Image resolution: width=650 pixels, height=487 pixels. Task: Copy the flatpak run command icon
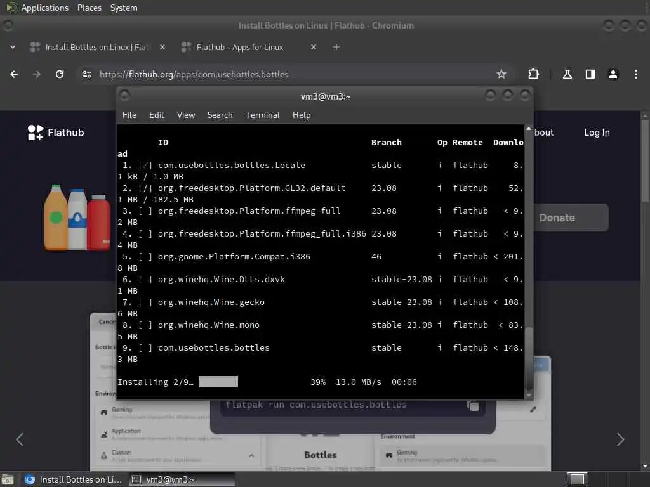473,406
